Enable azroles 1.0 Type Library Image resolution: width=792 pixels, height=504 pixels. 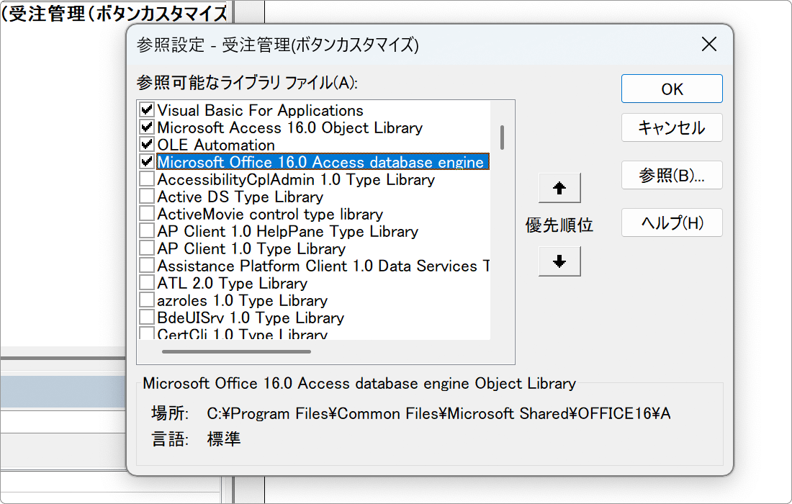pyautogui.click(x=146, y=299)
